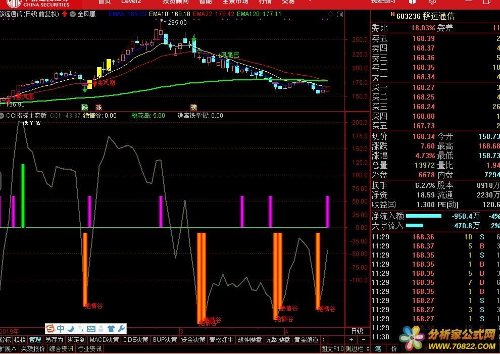Click red up arrow beside chart title
Image resolution: width=500 pixels, height=354 pixels.
[65, 14]
